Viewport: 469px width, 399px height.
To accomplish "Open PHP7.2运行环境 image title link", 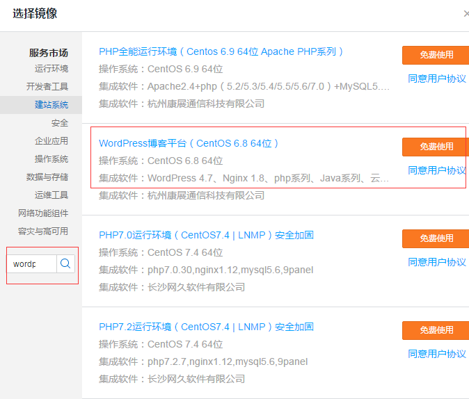I will point(206,327).
